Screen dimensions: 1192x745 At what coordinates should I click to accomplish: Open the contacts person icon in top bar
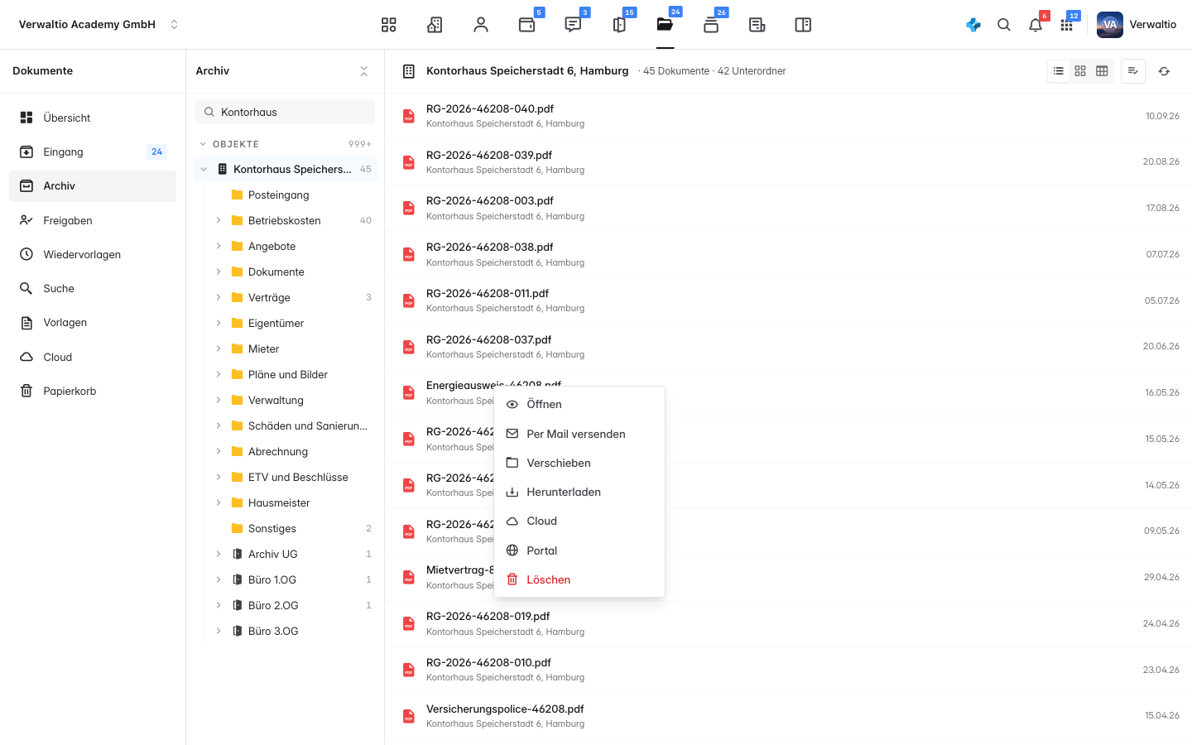481,25
